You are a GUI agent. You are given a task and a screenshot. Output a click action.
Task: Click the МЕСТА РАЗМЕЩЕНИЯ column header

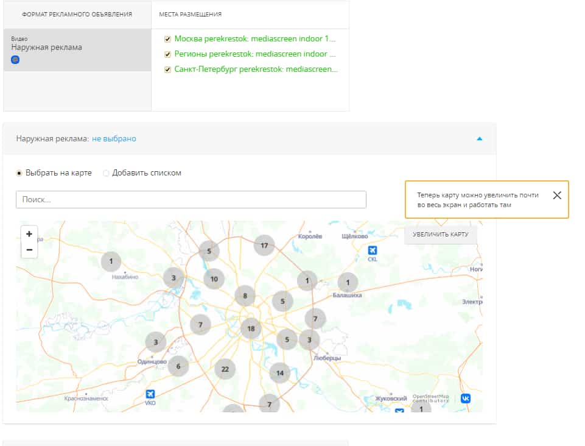point(191,14)
